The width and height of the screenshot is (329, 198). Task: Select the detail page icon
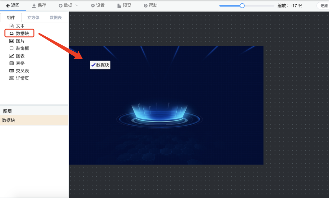tap(12, 78)
